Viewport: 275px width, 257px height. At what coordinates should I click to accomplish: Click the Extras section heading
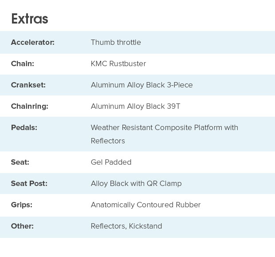29,19
